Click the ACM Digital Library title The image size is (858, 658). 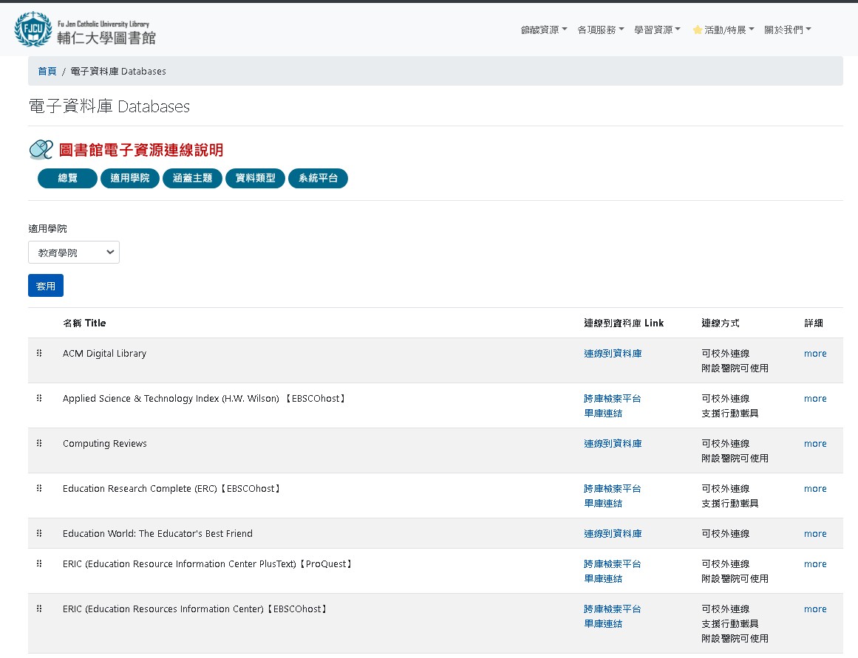tap(104, 353)
